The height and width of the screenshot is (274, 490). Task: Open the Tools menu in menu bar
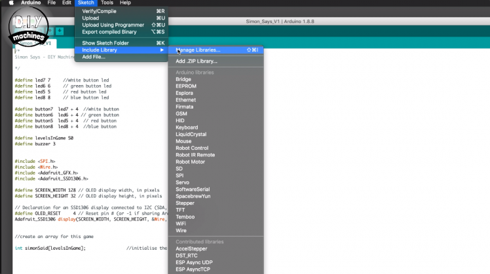tap(106, 3)
